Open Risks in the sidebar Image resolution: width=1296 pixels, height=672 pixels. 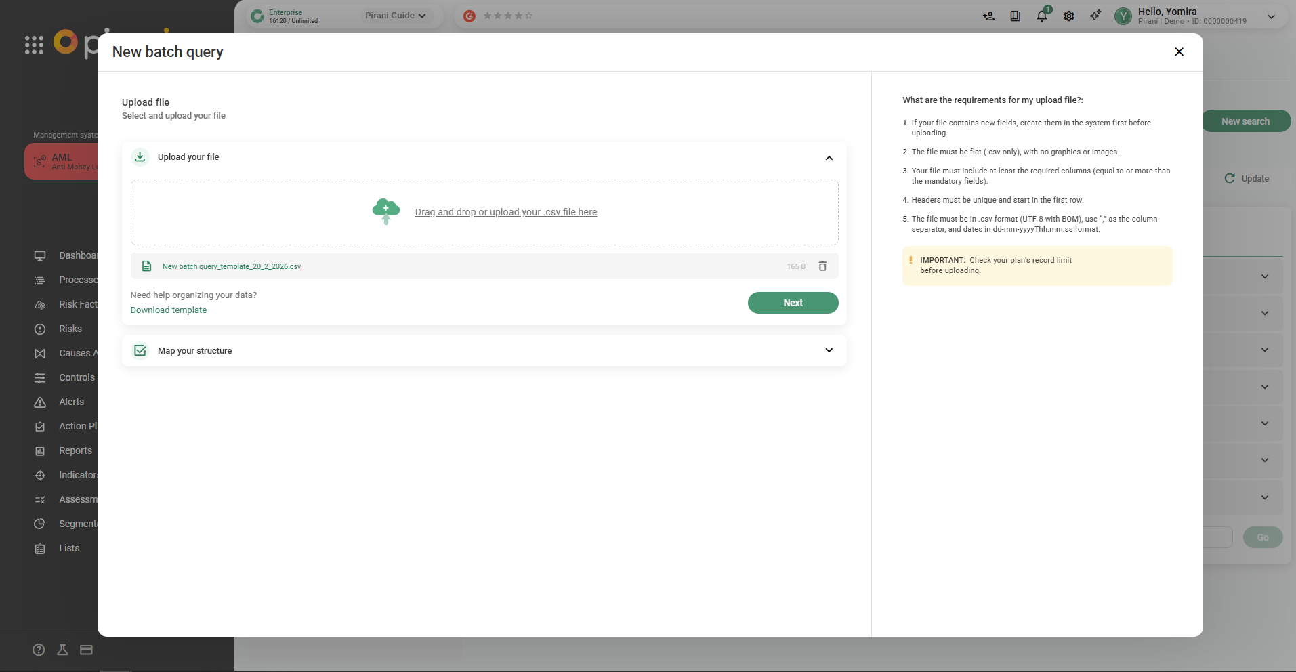pos(70,329)
